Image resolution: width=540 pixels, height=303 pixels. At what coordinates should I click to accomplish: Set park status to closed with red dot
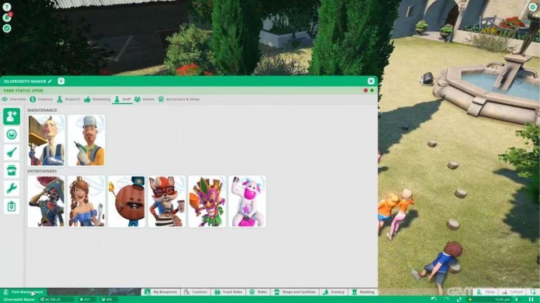pos(366,90)
